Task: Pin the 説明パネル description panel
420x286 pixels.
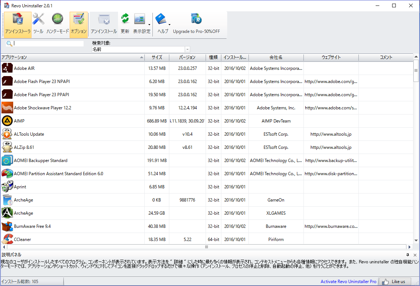Action: coord(408,255)
